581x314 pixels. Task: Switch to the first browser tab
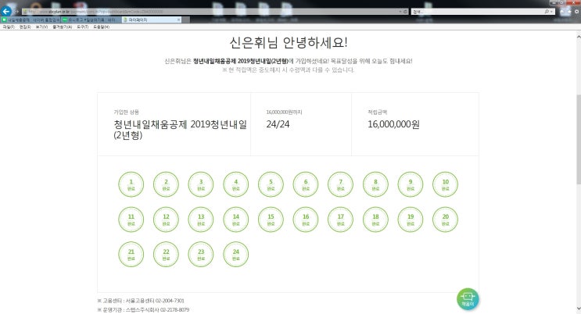31,20
